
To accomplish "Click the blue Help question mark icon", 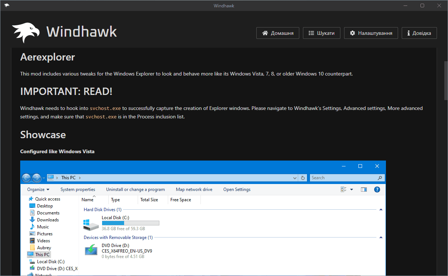I will pos(377,189).
